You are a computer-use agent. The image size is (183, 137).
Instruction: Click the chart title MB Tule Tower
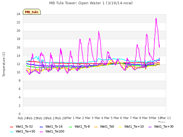coord(91,3)
